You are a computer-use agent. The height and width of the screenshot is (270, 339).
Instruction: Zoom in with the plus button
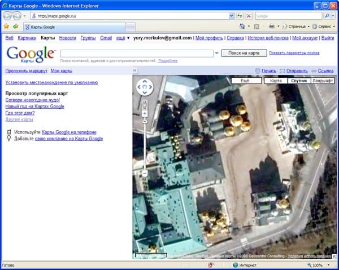pyautogui.click(x=145, y=113)
